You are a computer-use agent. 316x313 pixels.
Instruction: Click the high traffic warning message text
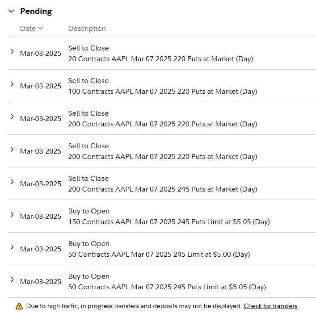click(x=134, y=306)
